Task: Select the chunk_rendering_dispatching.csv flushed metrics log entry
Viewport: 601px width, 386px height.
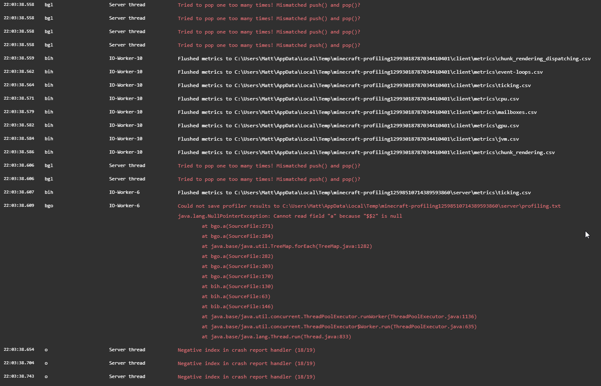Action: 384,59
